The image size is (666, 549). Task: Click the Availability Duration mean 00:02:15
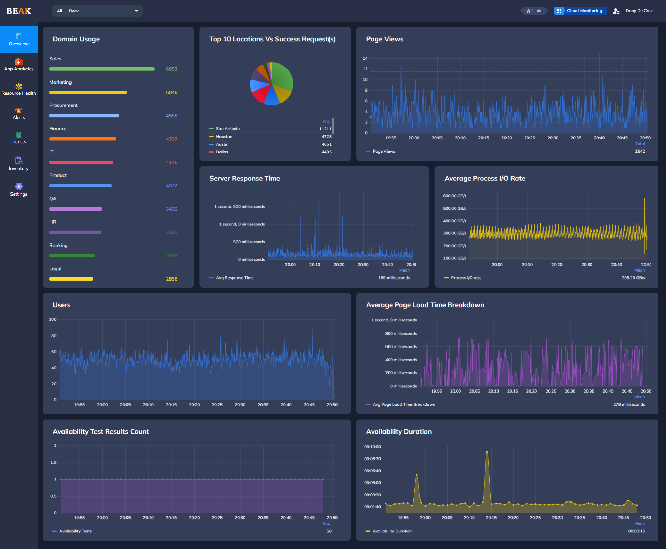[636, 531]
